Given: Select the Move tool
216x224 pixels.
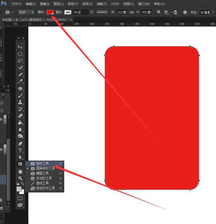Looking at the screenshot, I should [20, 47].
